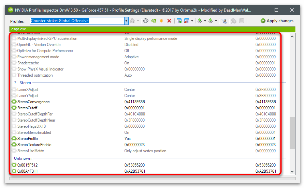The width and height of the screenshot is (305, 188).
Task: Open the dropdown arrow next to the import icon
Action: coord(216,21)
